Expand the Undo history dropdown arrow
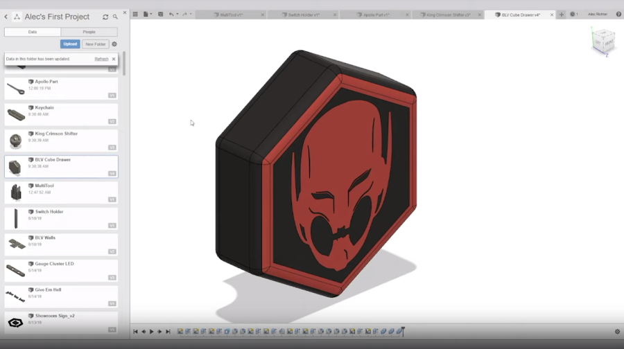The width and height of the screenshot is (624, 349). 177,15
